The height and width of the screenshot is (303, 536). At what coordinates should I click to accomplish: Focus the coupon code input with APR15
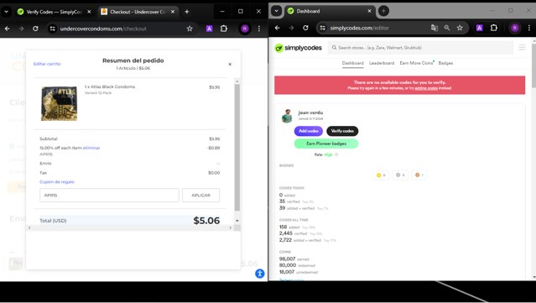point(109,196)
